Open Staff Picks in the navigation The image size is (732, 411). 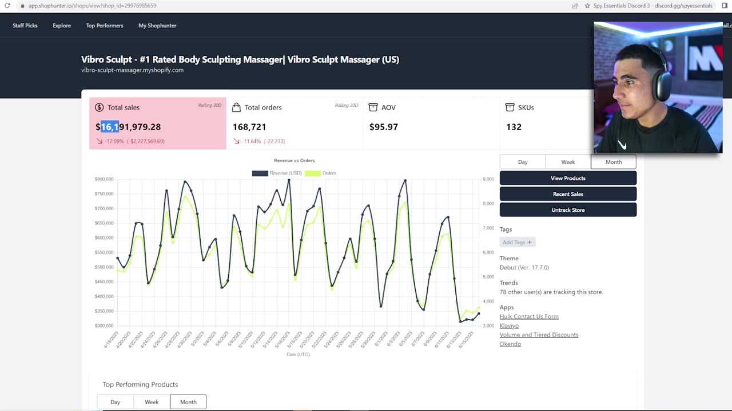pos(25,26)
